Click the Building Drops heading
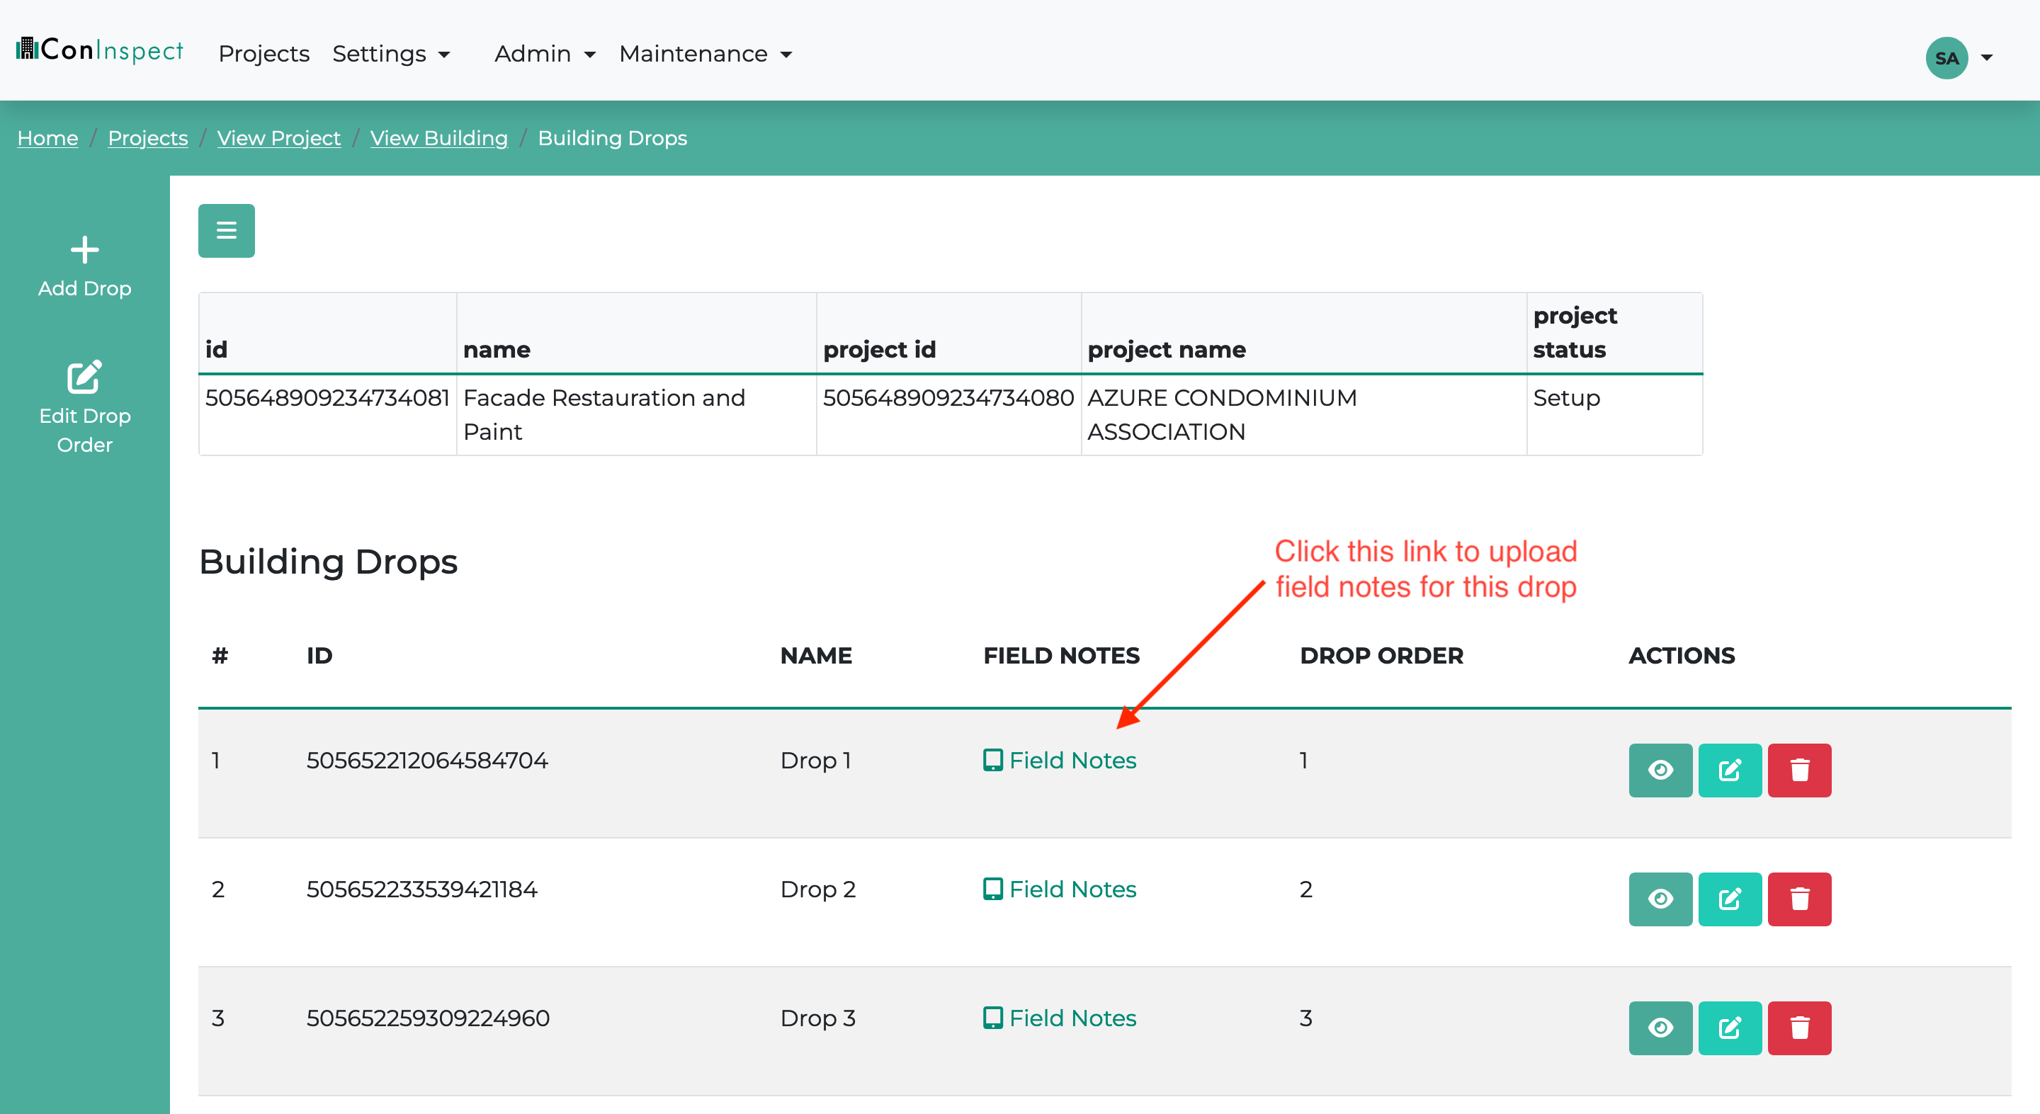Screen dimensions: 2040x1114 pyautogui.click(x=328, y=562)
